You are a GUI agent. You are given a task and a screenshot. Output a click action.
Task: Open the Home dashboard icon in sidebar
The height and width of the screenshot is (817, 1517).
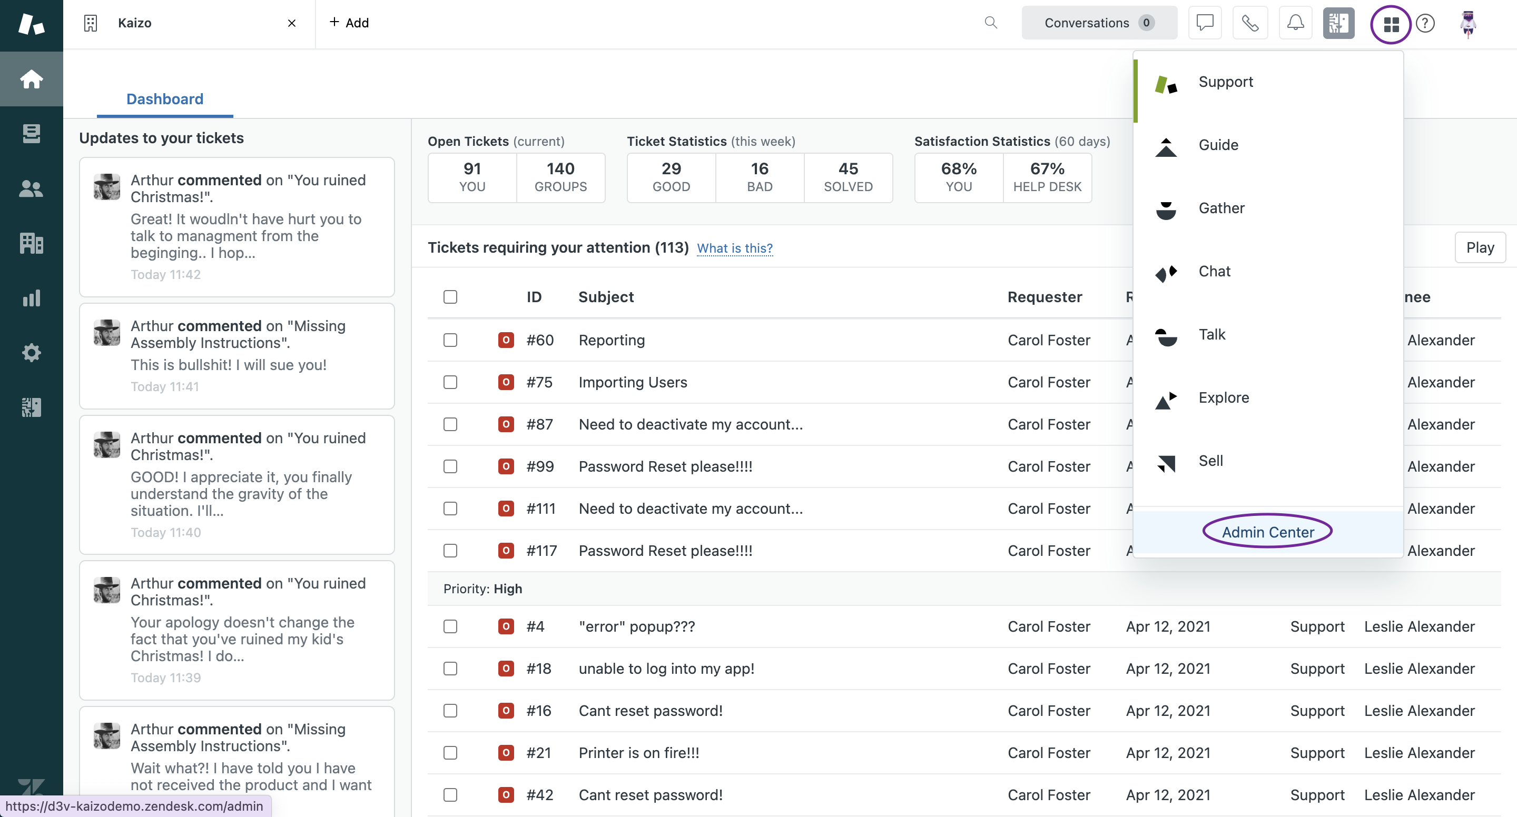click(x=31, y=78)
